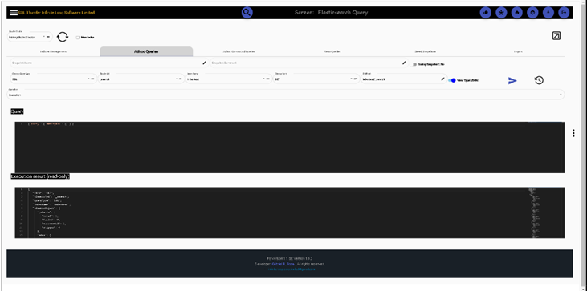Image resolution: width=587 pixels, height=291 pixels.
Task: Edit Snapshot Comment with pencil icon
Action: (404, 63)
